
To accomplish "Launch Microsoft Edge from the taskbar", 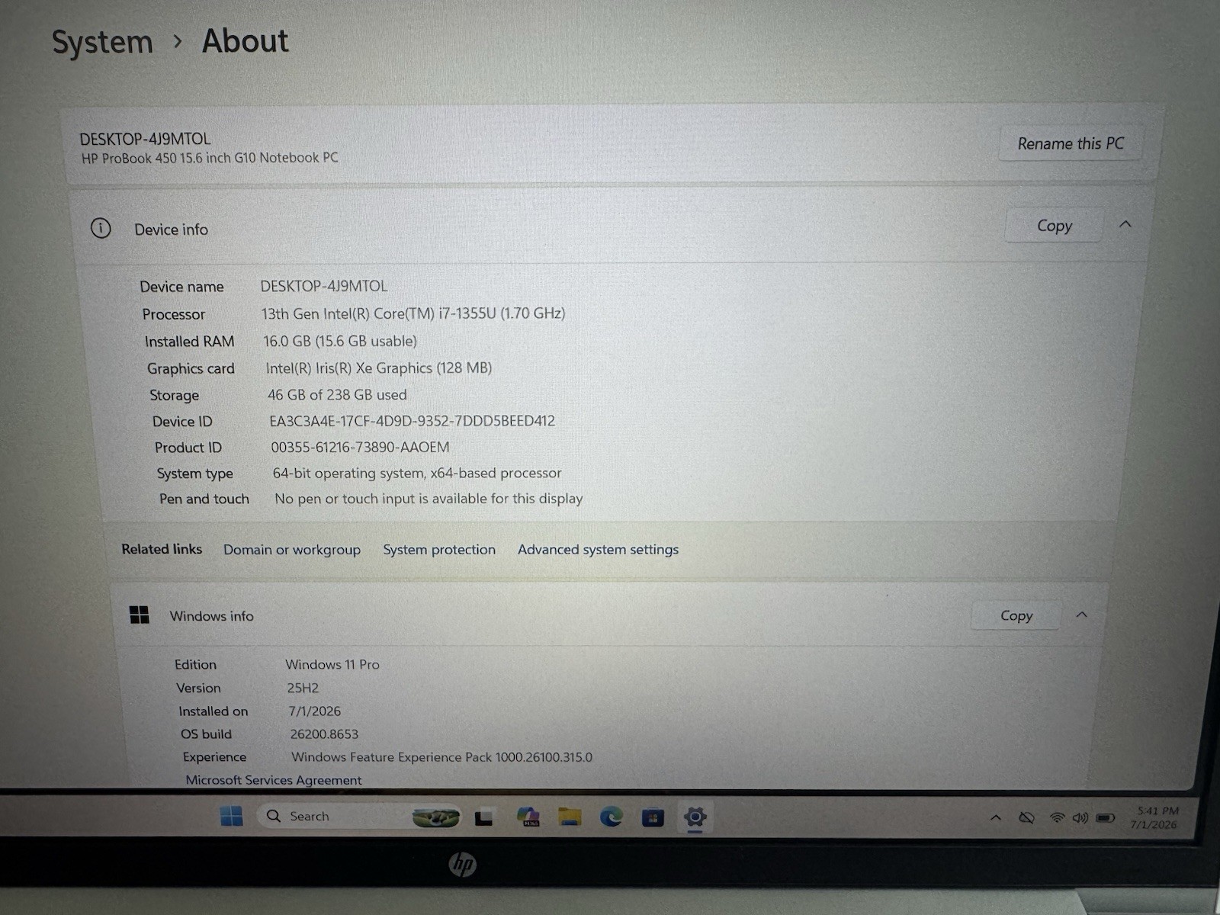I will [611, 817].
